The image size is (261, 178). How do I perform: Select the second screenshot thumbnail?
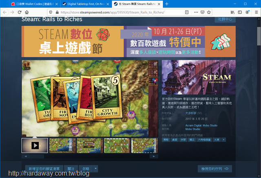coord(62,145)
